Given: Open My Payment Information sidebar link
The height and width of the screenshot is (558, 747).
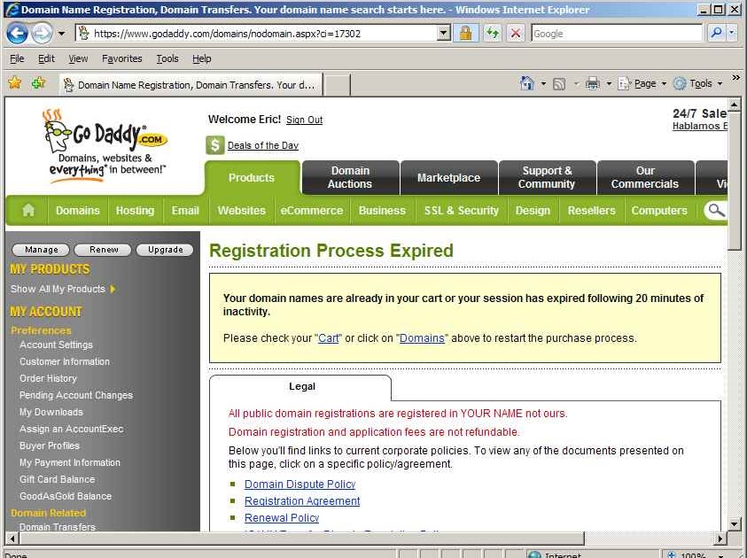Looking at the screenshot, I should 70,462.
